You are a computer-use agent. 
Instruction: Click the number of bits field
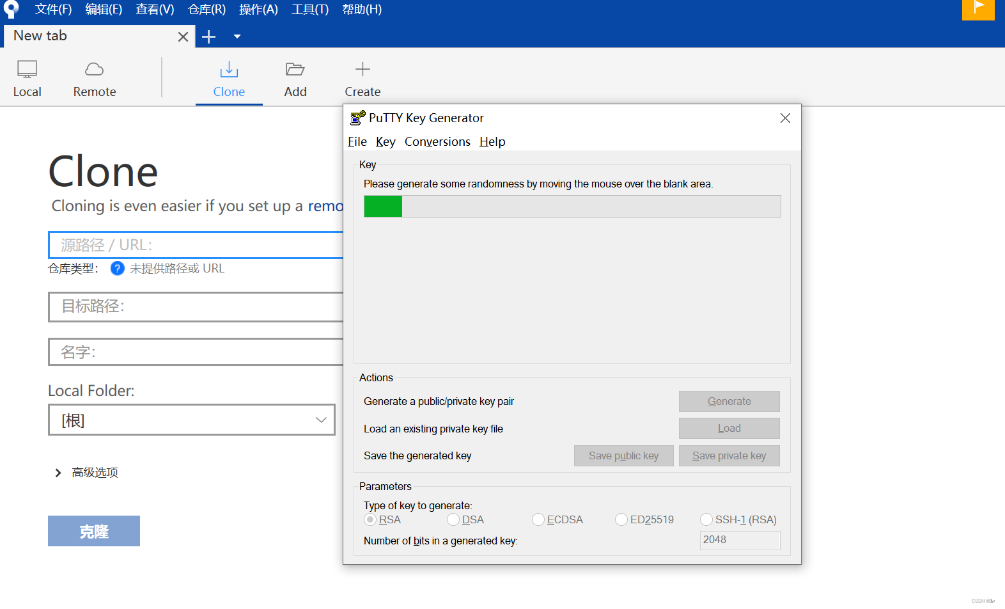740,540
